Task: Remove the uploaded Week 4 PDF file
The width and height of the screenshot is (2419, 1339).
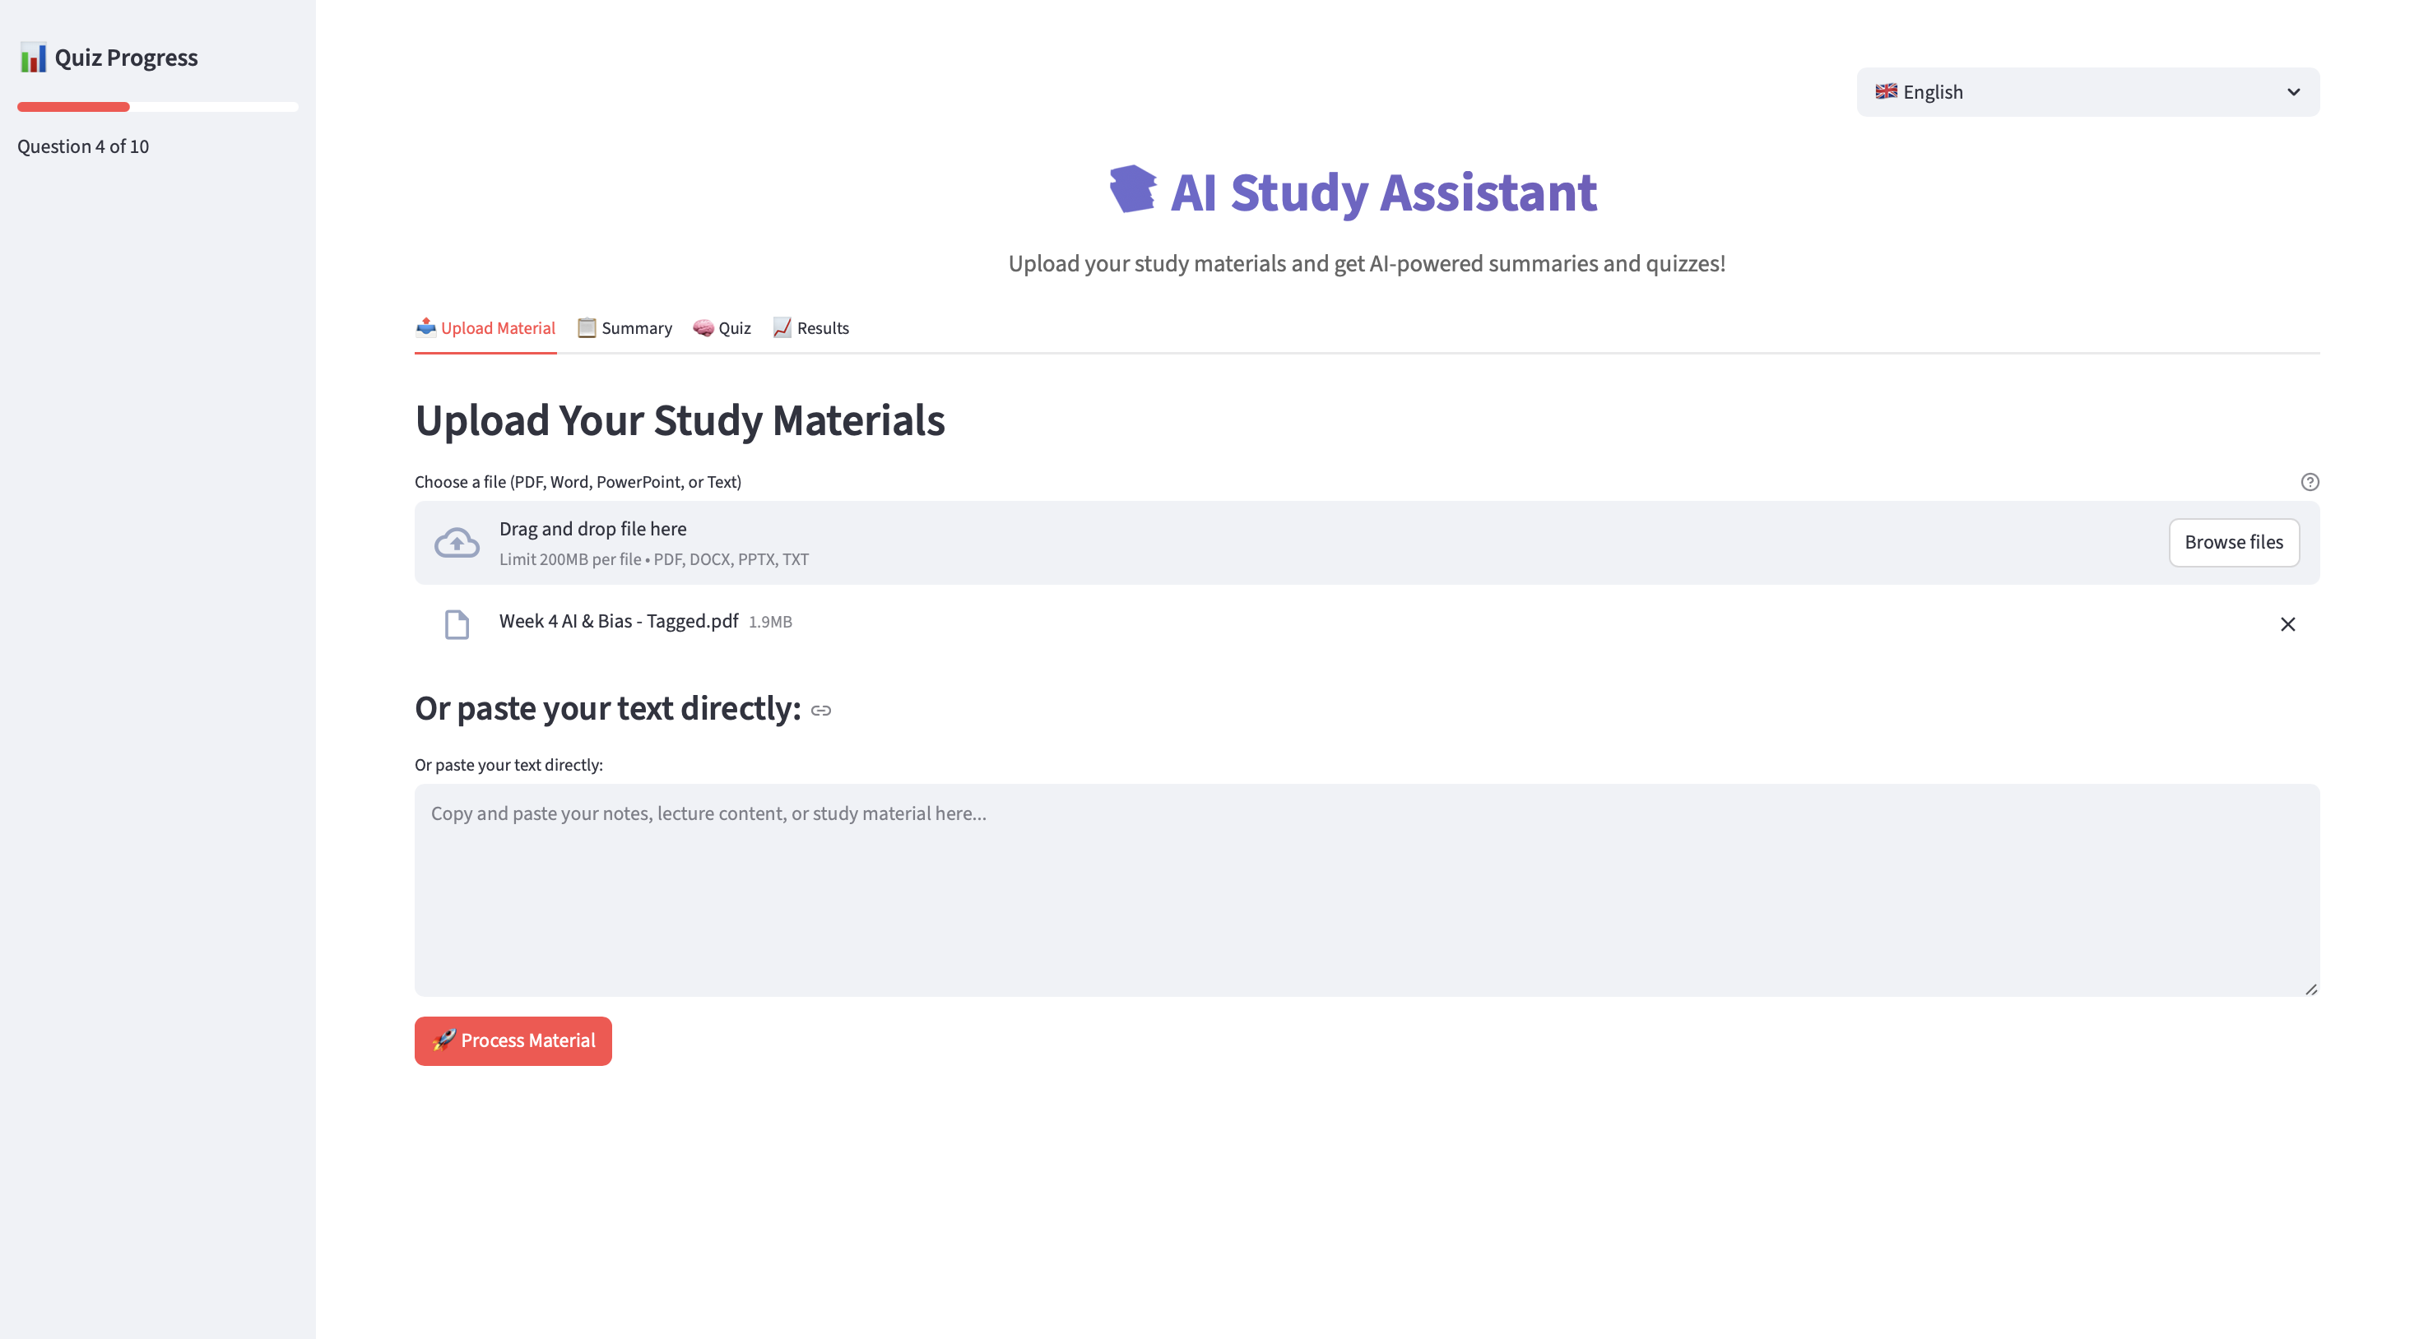Action: pyautogui.click(x=2287, y=624)
